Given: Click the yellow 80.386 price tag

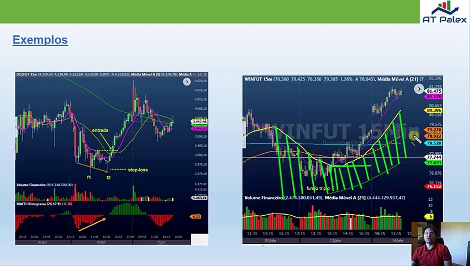Looking at the screenshot, I should coord(434,110).
